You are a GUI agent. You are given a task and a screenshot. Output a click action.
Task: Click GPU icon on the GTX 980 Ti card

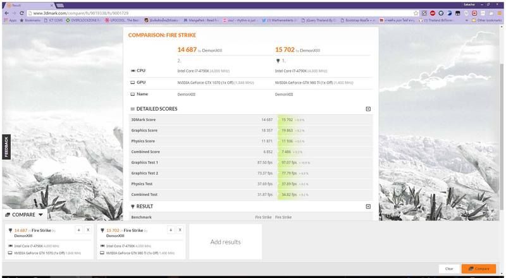pyautogui.click(x=102, y=253)
